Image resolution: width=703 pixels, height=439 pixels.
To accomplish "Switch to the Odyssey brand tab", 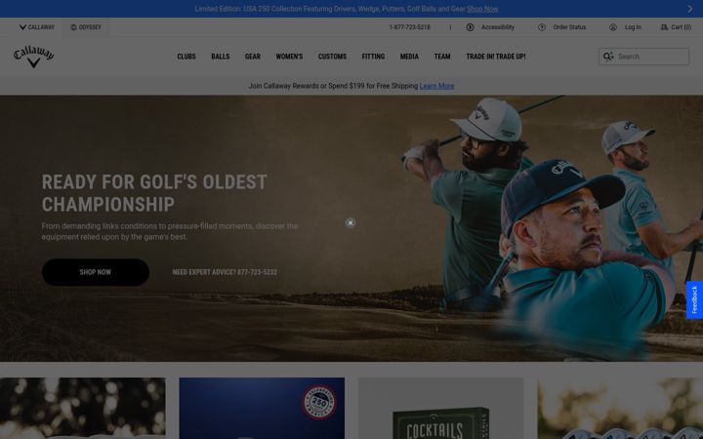I will click(x=86, y=27).
